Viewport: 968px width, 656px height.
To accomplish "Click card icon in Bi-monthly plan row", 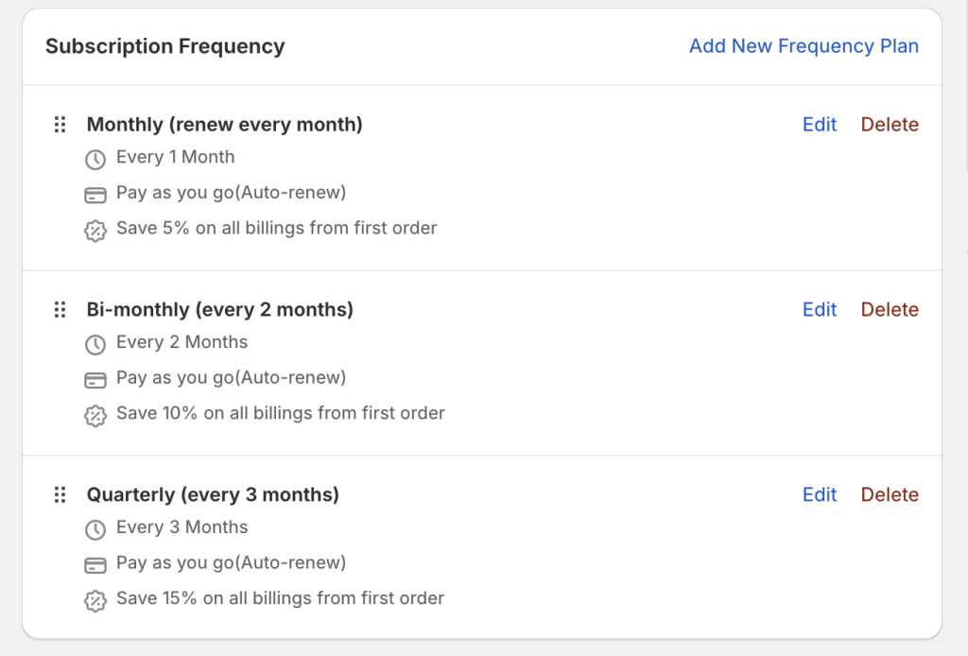I will click(x=95, y=380).
